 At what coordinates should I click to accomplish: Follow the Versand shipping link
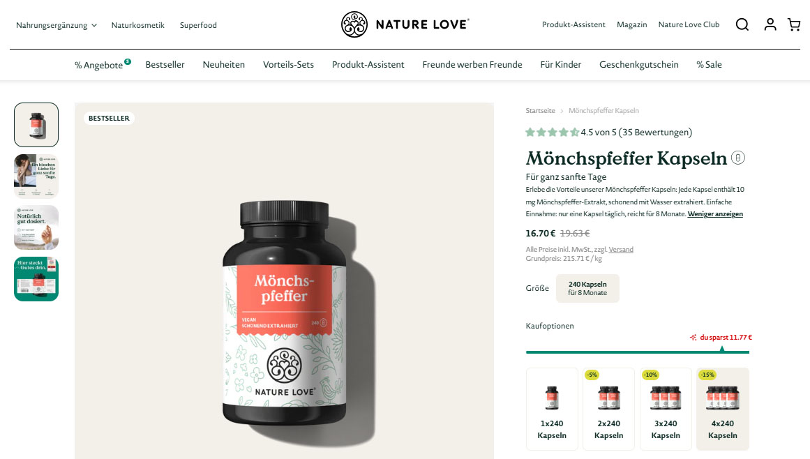pyautogui.click(x=621, y=249)
